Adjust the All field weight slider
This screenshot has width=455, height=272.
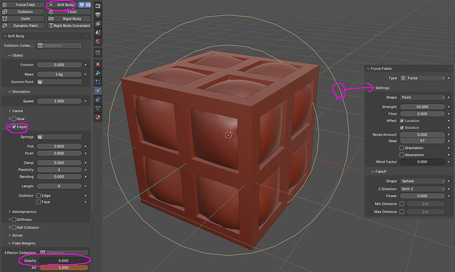(x=63, y=267)
